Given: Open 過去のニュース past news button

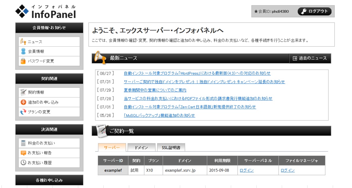Looking at the screenshot, I should tap(310, 58).
